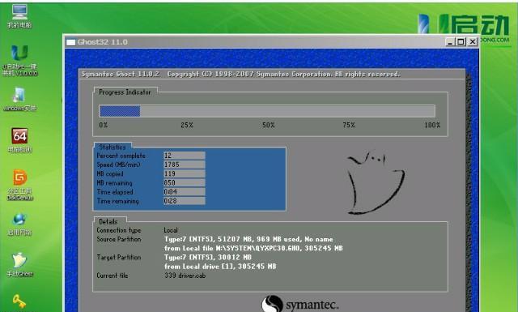Open the DiskGenius partition tool icon
The width and height of the screenshot is (518, 312).
(19, 185)
